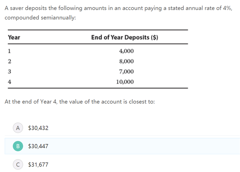The image size is (240, 172).
Task: Click the $31,677 answer text
Action: pos(38,165)
